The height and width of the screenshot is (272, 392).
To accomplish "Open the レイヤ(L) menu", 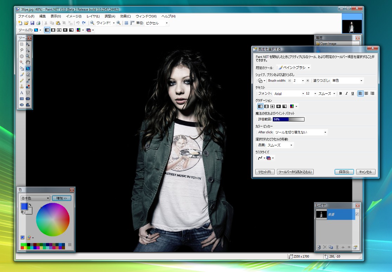I will pos(93,16).
